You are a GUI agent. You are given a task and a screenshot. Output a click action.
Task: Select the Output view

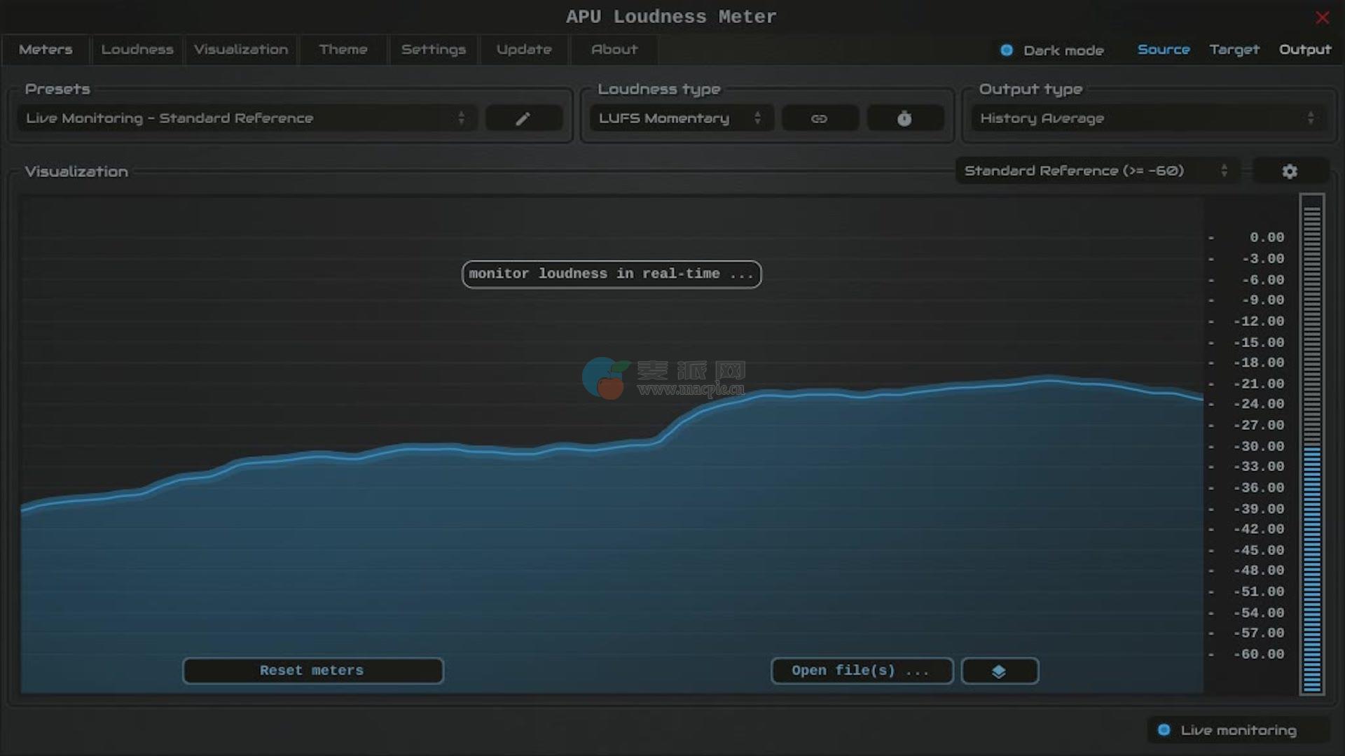click(x=1305, y=50)
